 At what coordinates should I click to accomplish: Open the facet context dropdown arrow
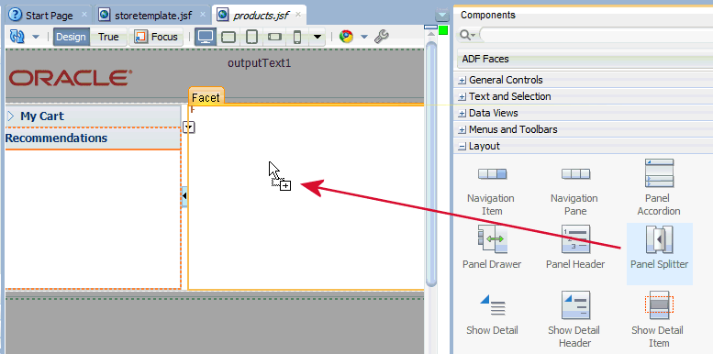[x=189, y=127]
